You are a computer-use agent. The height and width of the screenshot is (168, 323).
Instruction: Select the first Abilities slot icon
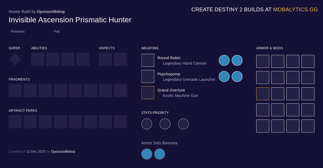click(38, 59)
